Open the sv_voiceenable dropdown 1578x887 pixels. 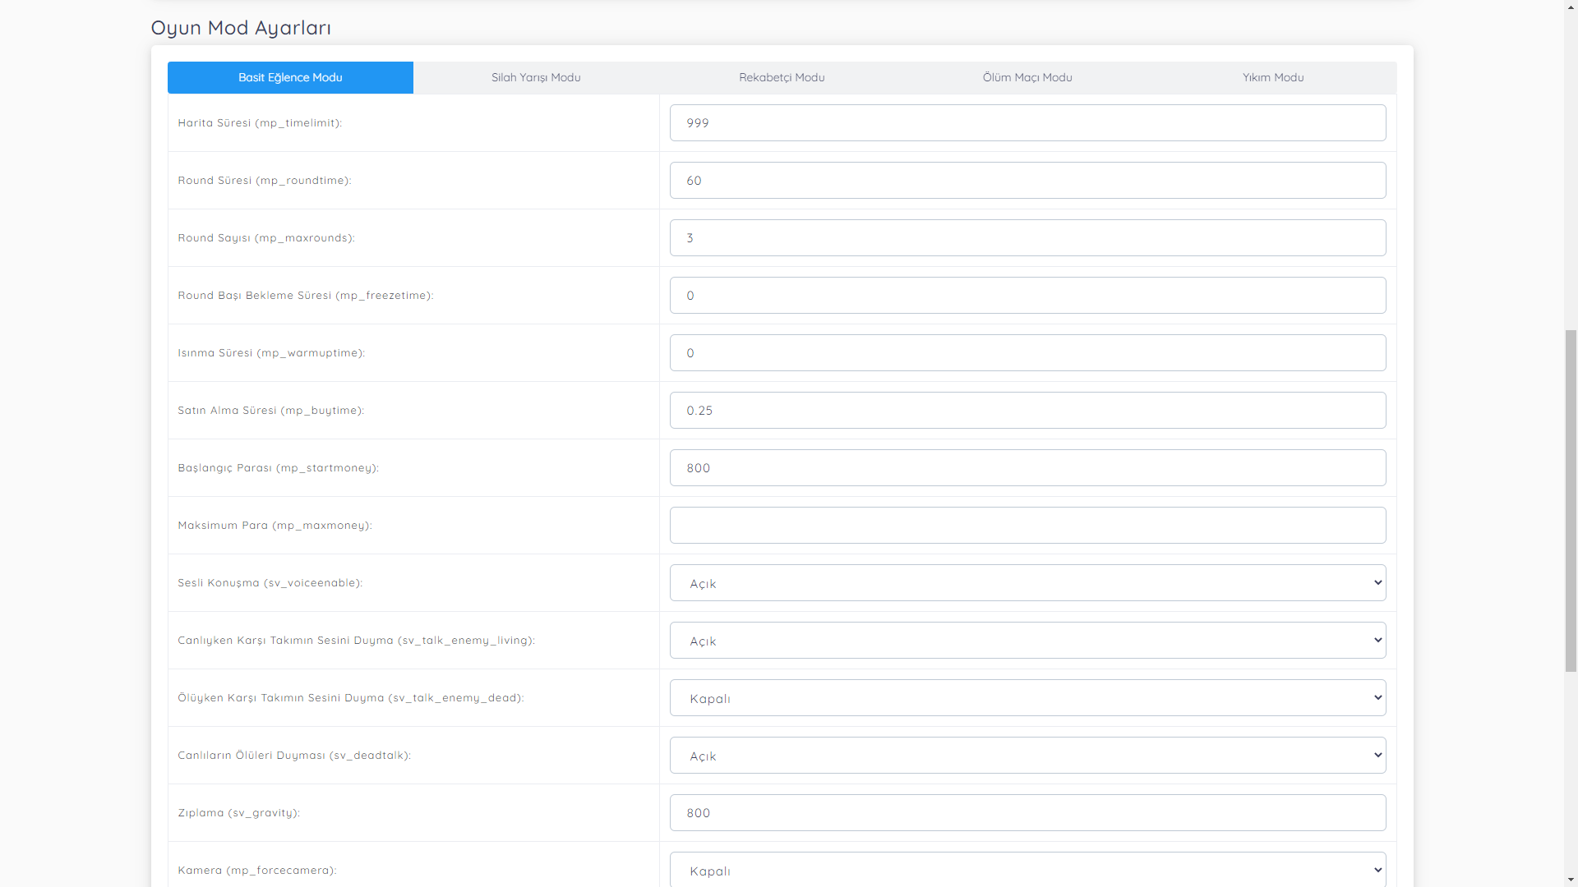coord(1027,582)
